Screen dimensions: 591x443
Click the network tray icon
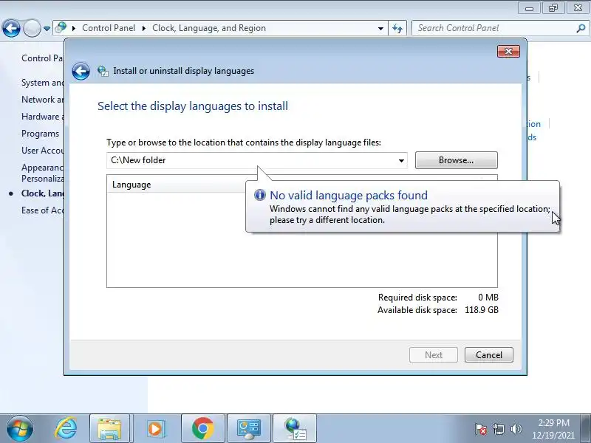(498, 429)
